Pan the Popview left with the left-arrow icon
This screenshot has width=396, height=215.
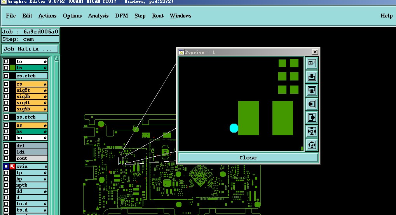coord(312,104)
